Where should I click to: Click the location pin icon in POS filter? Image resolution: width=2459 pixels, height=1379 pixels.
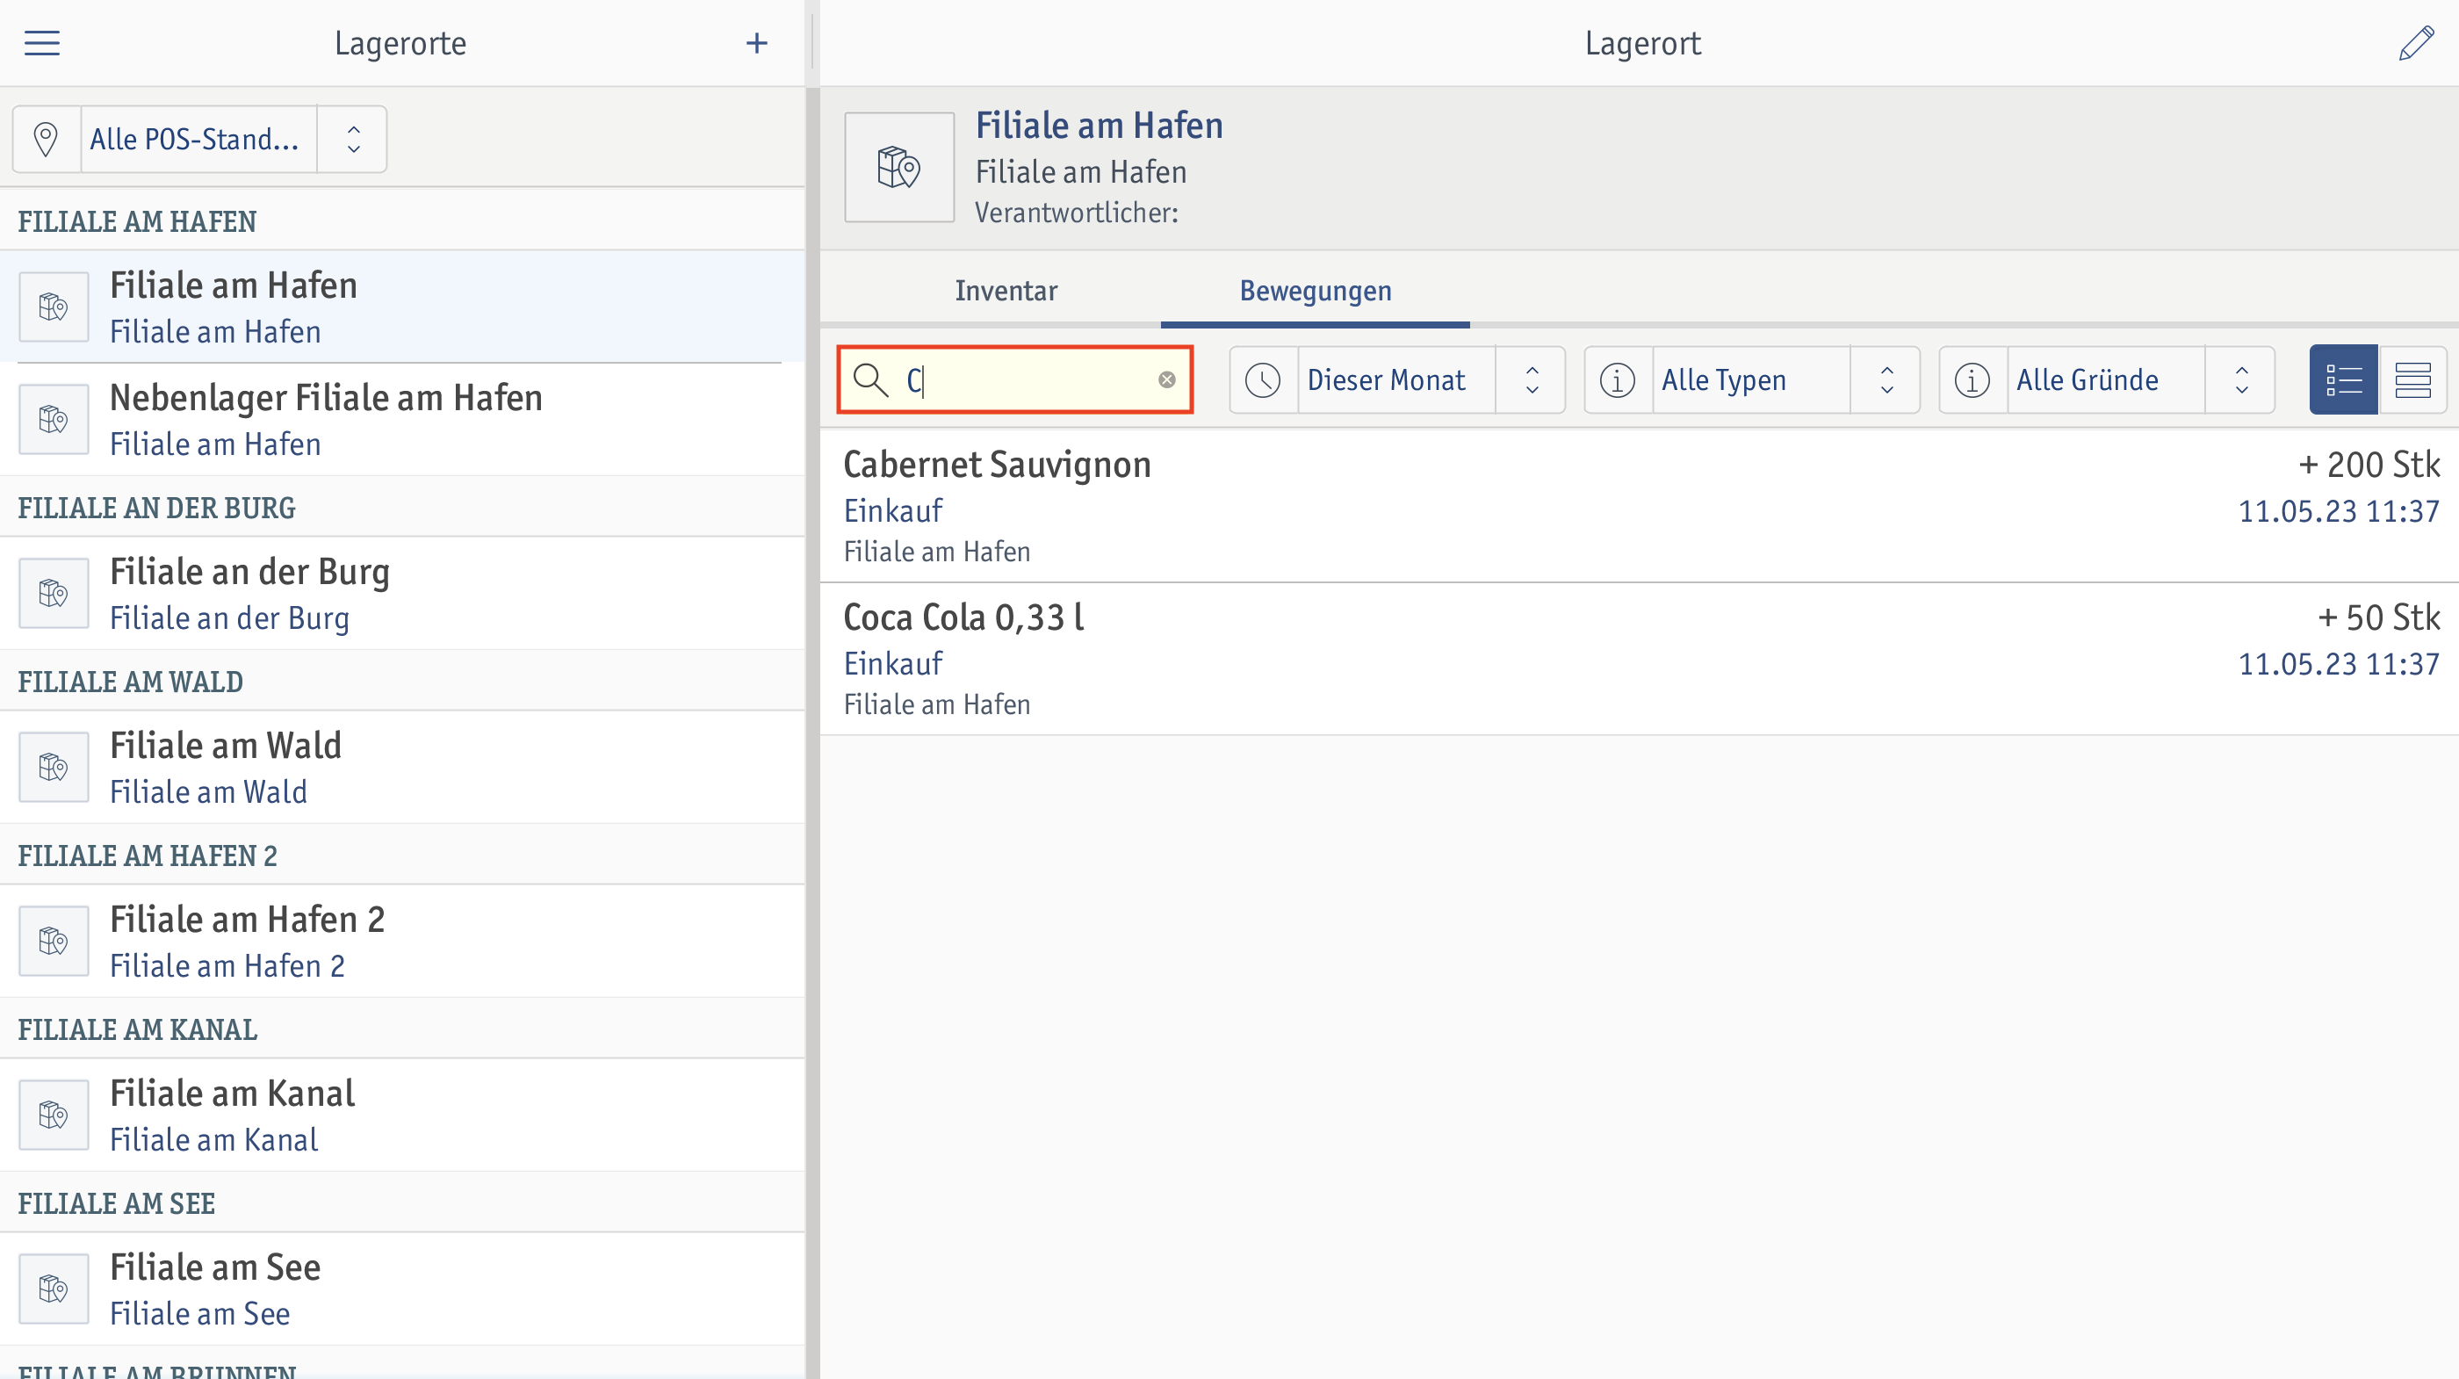pos(46,140)
